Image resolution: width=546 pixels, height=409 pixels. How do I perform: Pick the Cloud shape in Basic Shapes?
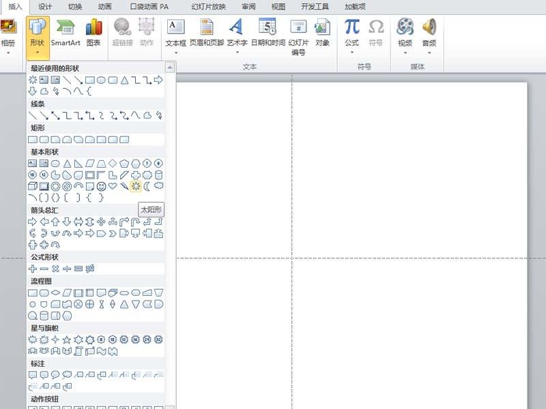[158, 185]
